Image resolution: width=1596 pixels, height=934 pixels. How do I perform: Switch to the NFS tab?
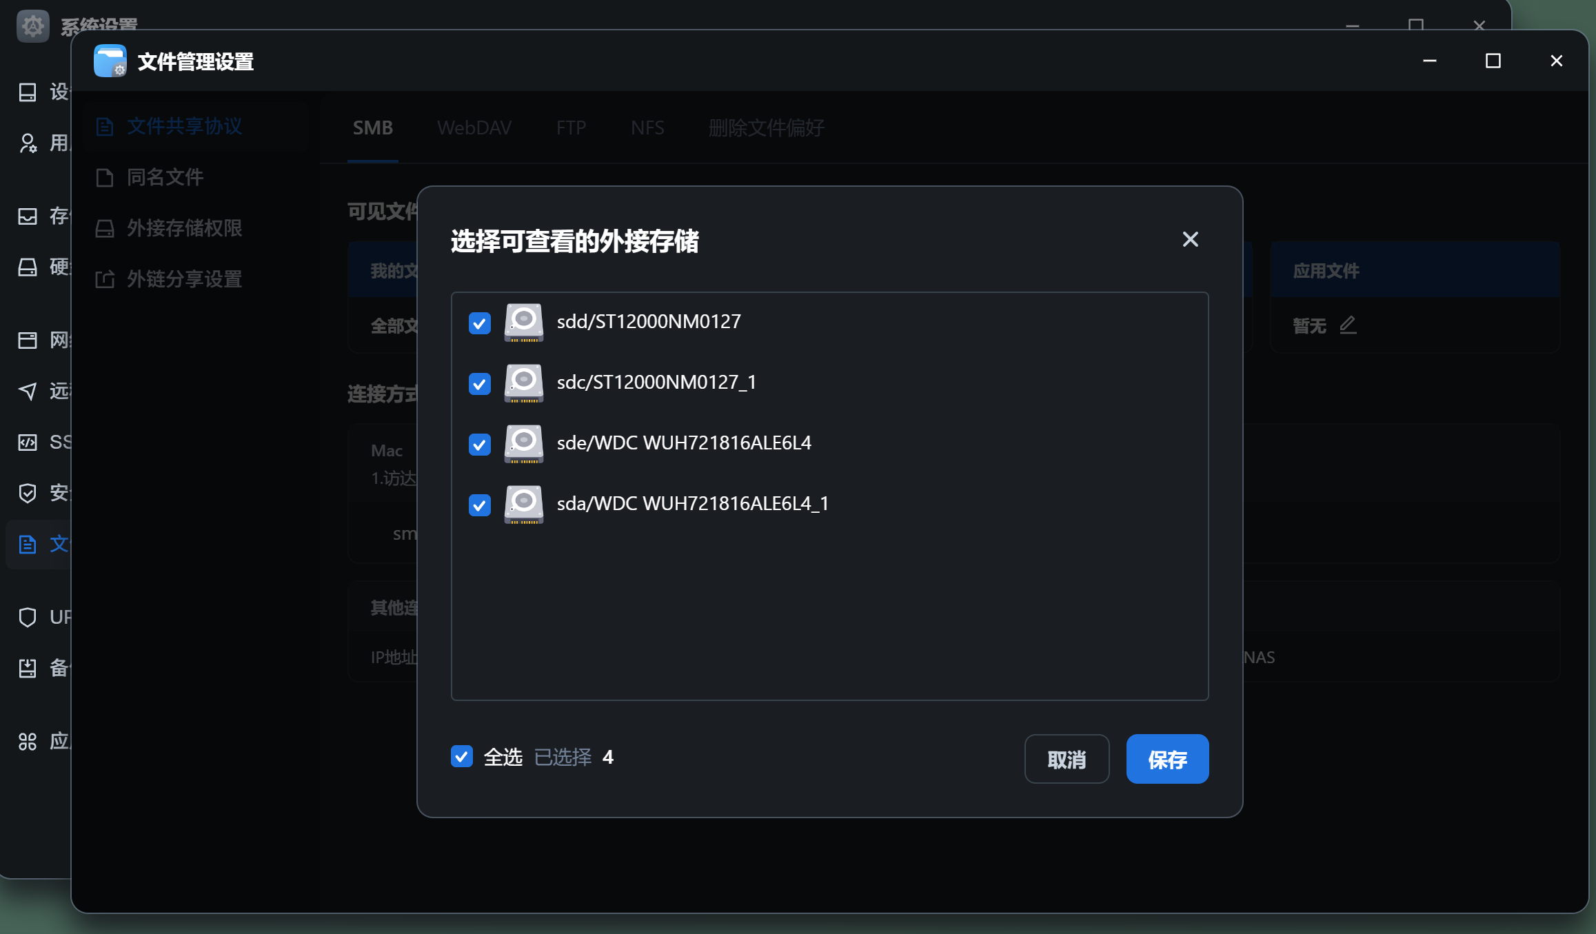(x=647, y=128)
